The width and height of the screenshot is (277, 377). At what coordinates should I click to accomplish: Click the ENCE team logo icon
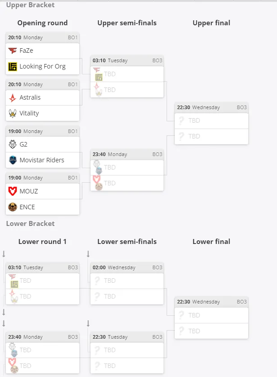(x=13, y=207)
